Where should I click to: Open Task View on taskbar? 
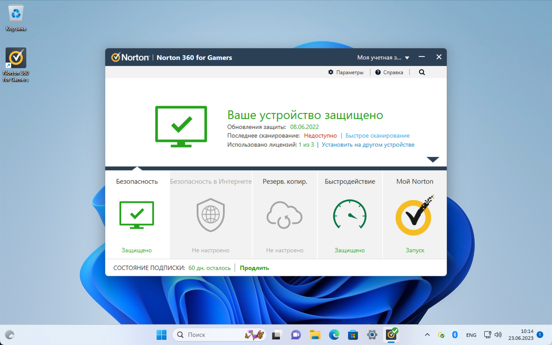click(x=276, y=335)
